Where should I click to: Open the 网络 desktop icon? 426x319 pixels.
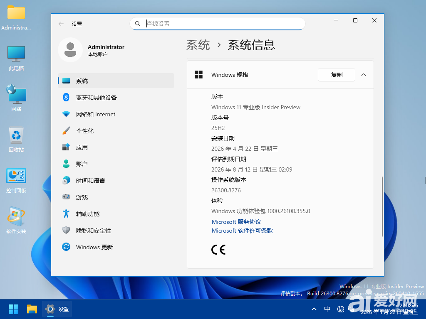[16, 98]
